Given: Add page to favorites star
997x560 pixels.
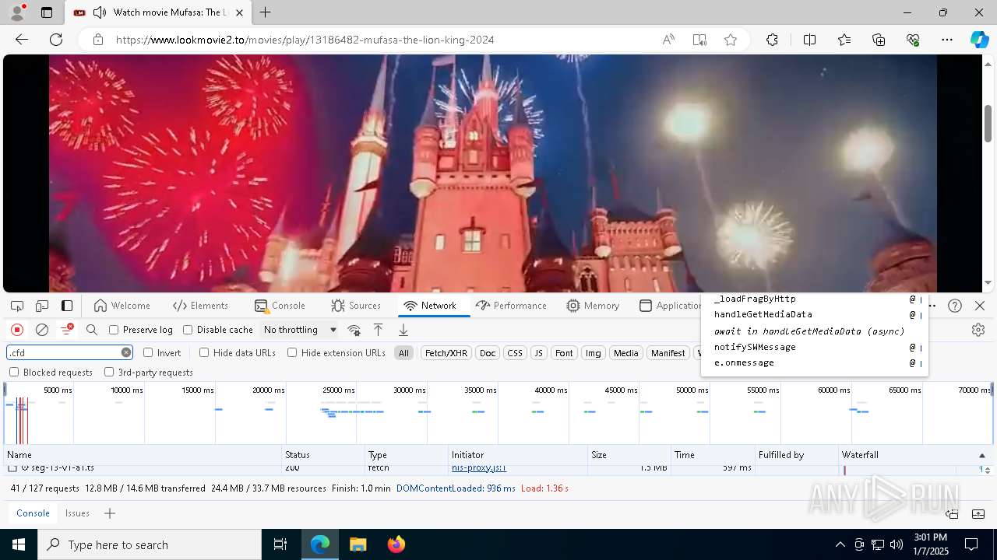Looking at the screenshot, I should pyautogui.click(x=731, y=40).
